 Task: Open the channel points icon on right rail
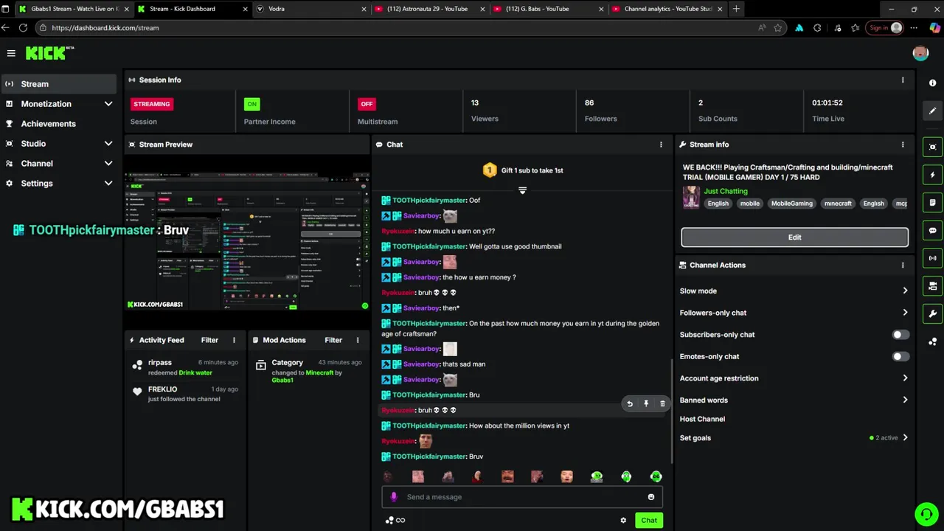pos(933,341)
